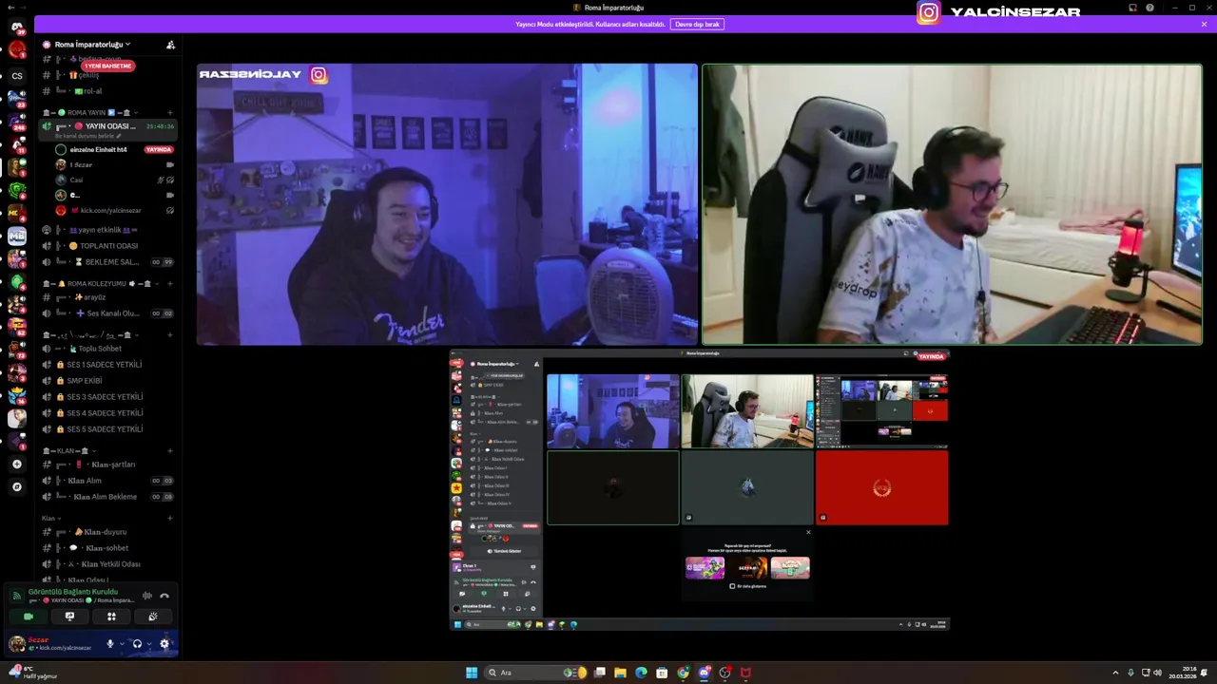1217x684 pixels.
Task: Open the Klan-sohbet text channel
Action: coord(107,548)
